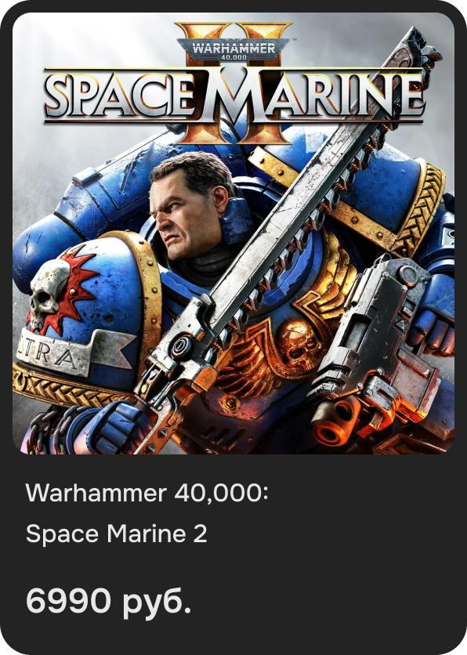Open the Space Marine 2 cover art thumbnail
Image resolution: width=467 pixels, height=655 pixels.
233,233
